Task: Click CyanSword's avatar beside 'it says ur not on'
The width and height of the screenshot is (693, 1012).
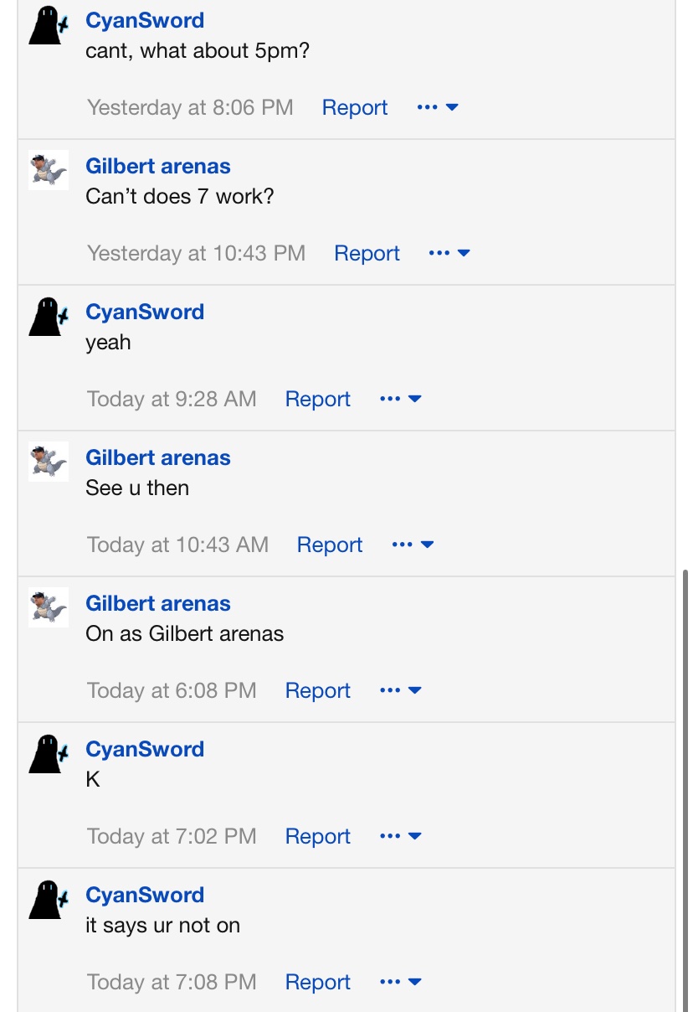Action: point(49,901)
